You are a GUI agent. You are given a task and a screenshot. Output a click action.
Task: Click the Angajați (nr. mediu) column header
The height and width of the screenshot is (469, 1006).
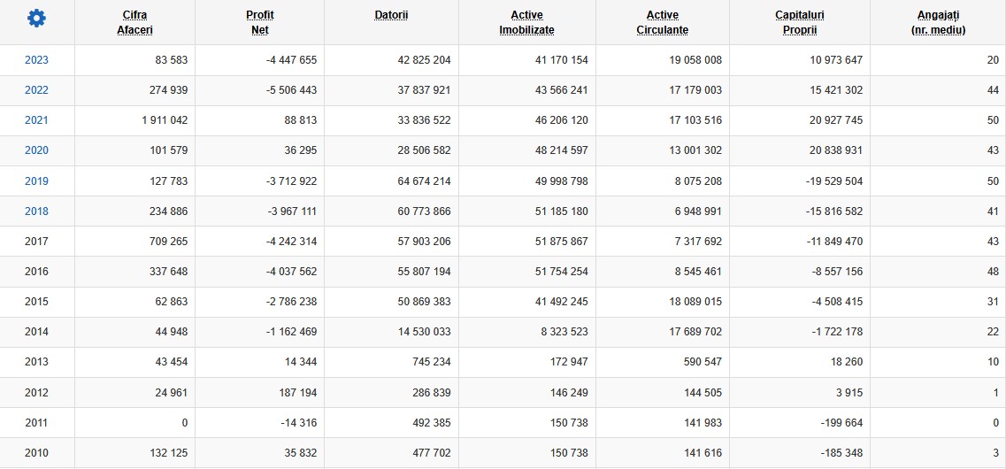938,22
